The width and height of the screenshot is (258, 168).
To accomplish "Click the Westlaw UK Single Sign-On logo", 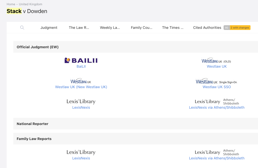I will [216, 81].
